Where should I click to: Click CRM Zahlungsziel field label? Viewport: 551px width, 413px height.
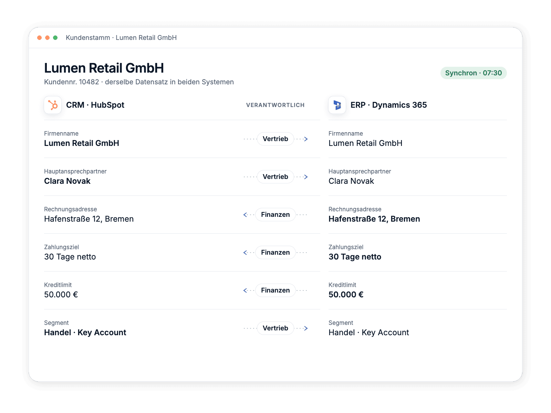pyautogui.click(x=62, y=247)
